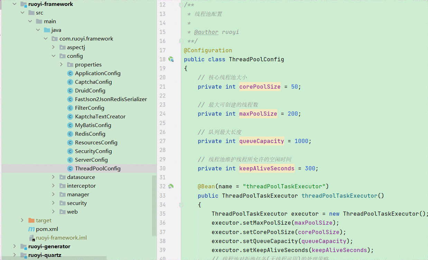Screen dimensions: 428x260
Task: Select ruoyi-framework.iml in the tree
Action: point(62,238)
